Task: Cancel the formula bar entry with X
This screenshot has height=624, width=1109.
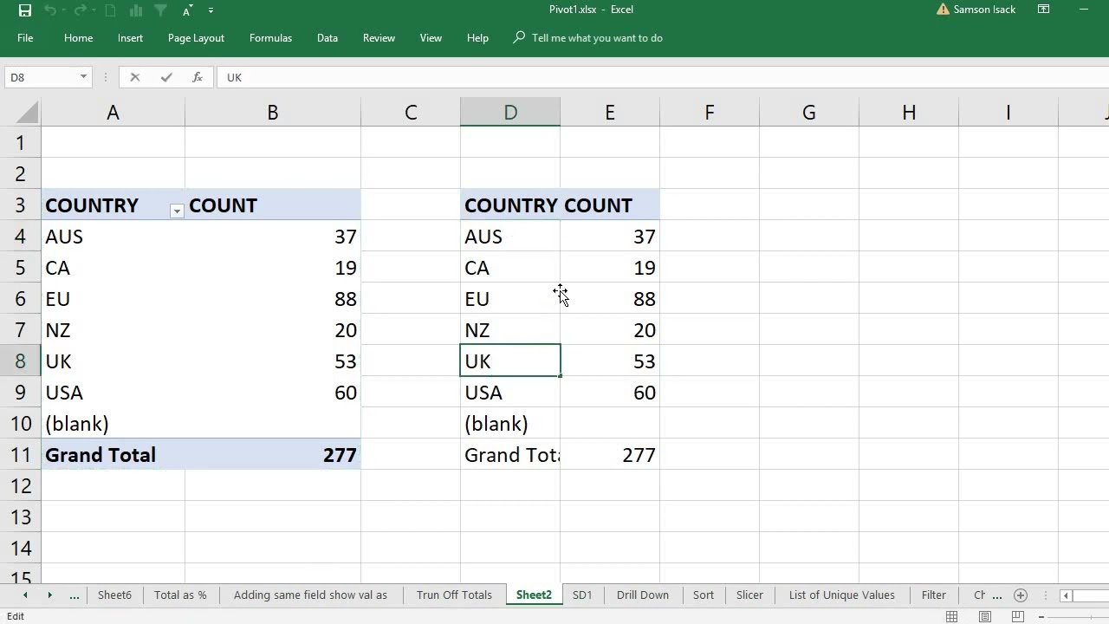Action: tap(135, 77)
